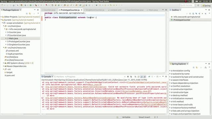This screenshot has width=212, height=119.
Task: Expand JRE System Library node
Action: click(4, 63)
